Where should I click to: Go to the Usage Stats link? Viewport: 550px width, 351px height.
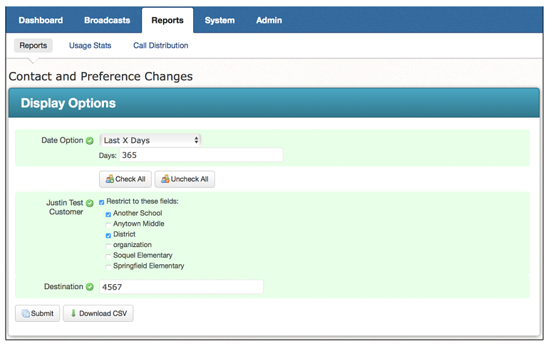(90, 46)
